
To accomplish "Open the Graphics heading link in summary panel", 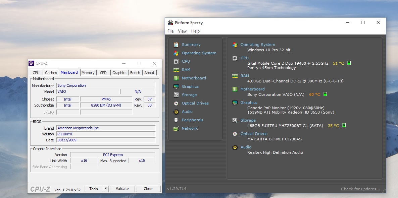I will click(x=249, y=103).
